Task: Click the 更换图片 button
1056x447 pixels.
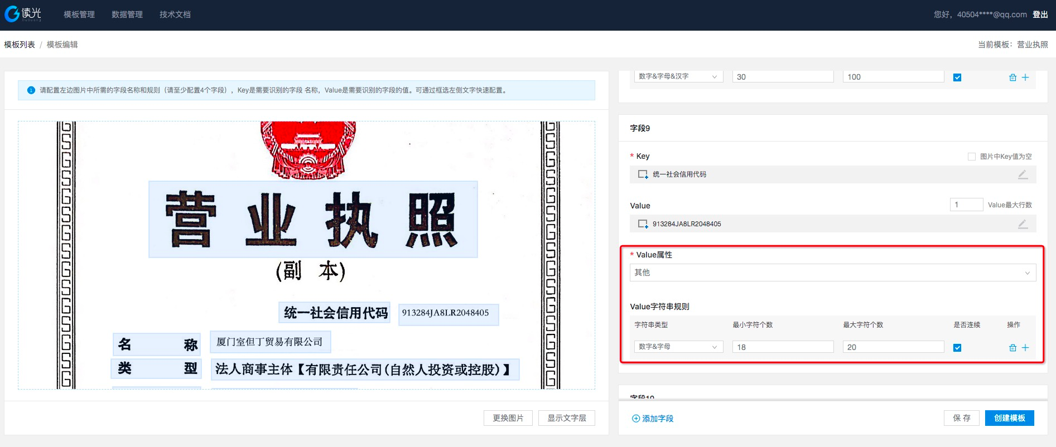Action: [508, 418]
